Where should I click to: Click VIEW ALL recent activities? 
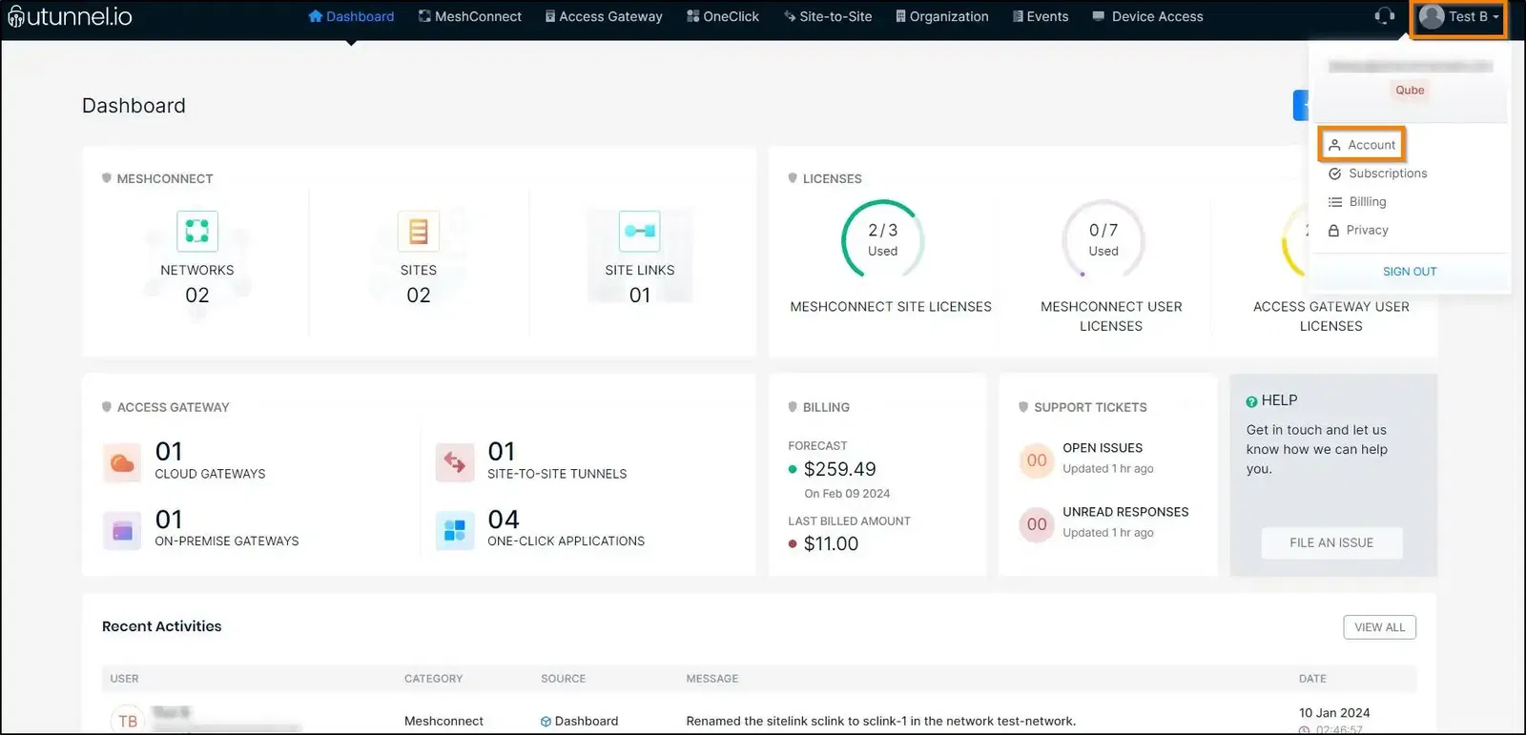[x=1380, y=627]
